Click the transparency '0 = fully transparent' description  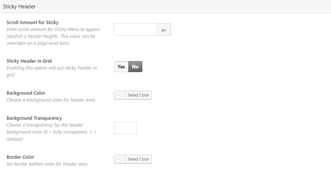pyautogui.click(x=51, y=132)
